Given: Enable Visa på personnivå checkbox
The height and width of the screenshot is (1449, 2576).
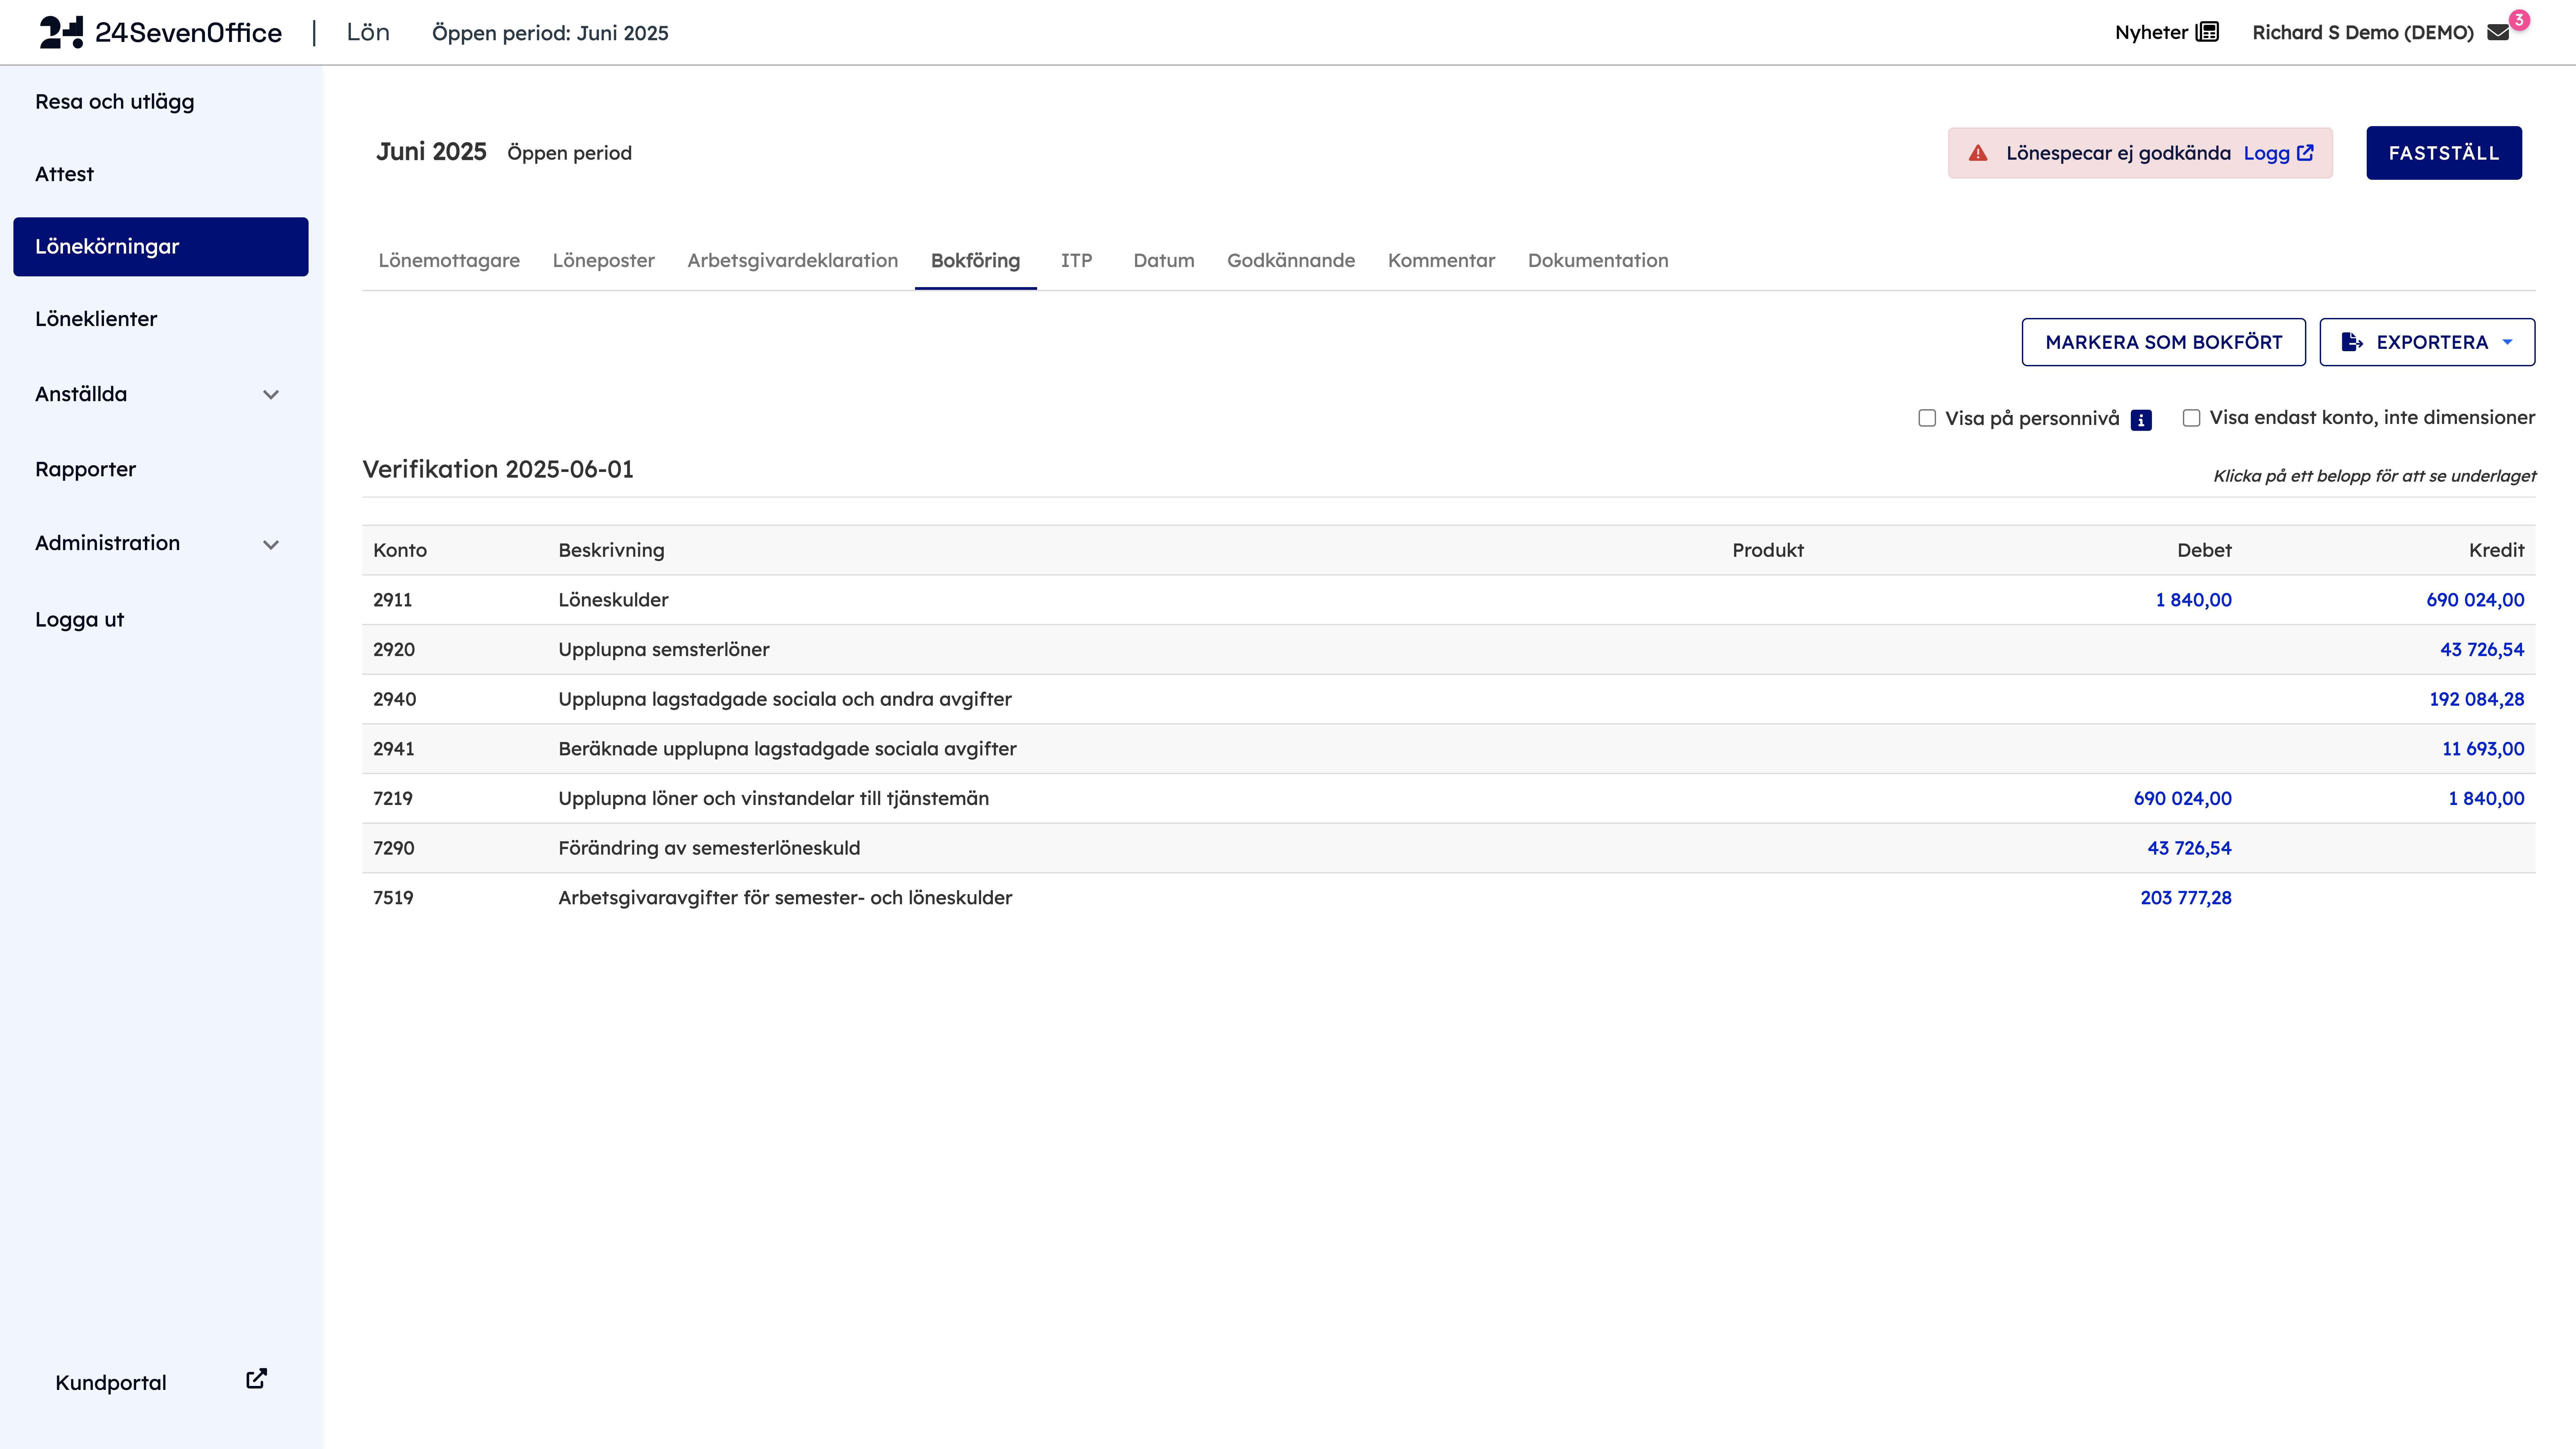Looking at the screenshot, I should pos(1927,418).
